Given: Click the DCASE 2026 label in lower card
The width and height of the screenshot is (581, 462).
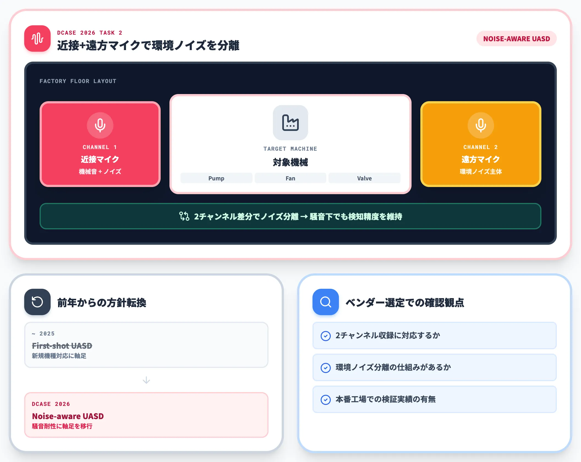Looking at the screenshot, I should (x=51, y=404).
